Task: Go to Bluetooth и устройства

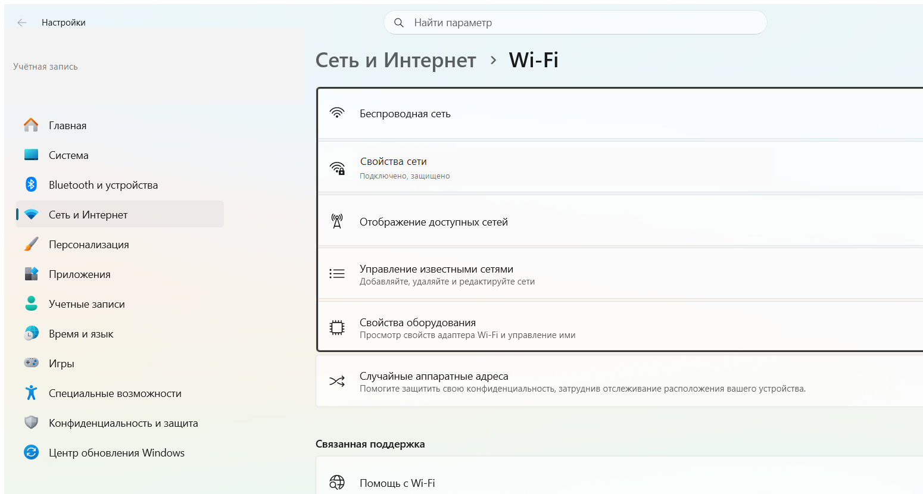Action: tap(120, 185)
